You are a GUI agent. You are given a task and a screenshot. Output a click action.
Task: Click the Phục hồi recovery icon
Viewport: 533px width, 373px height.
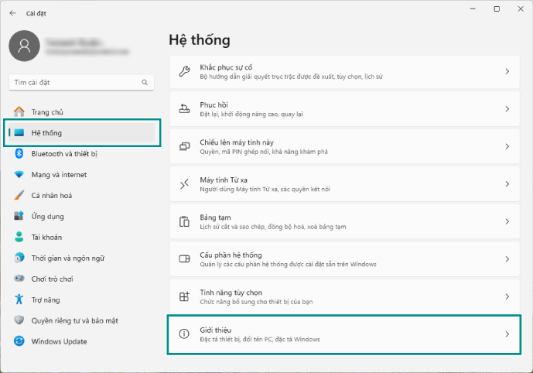click(184, 108)
